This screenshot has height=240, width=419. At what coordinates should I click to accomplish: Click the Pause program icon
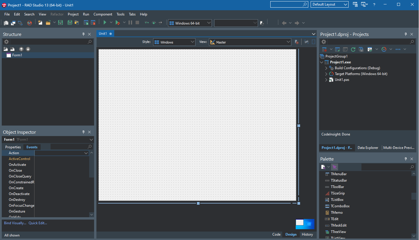click(130, 23)
